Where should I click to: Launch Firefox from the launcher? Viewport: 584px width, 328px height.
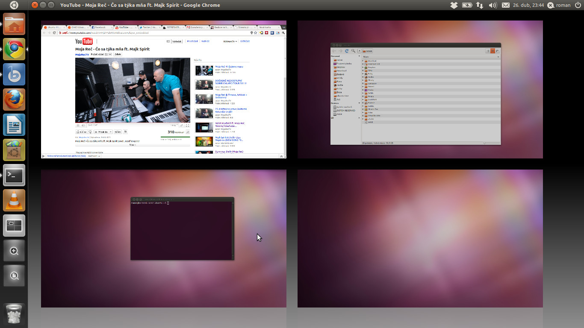click(x=14, y=100)
